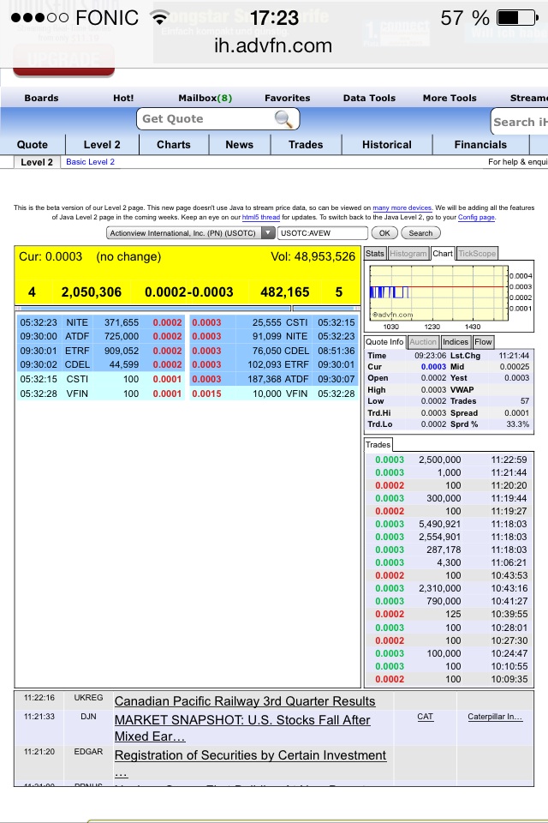The image size is (548, 823).
Task: Open Registration of Securities headline
Action: click(x=250, y=763)
